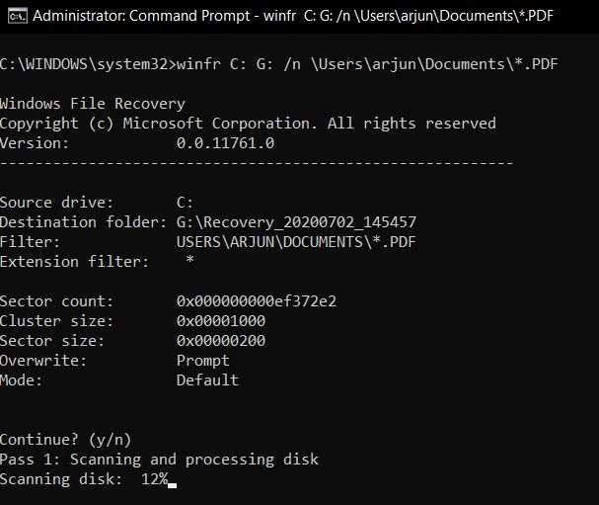Click the Command Prompt icon in title bar

click(x=15, y=15)
